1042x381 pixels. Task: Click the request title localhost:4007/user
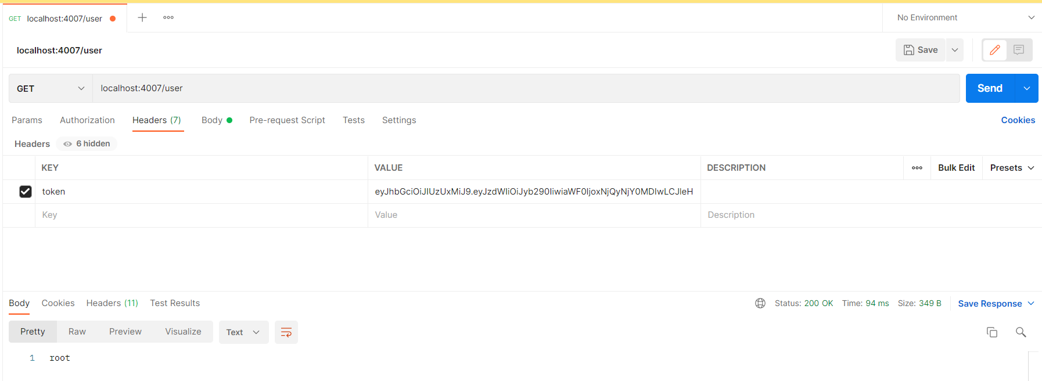(x=59, y=51)
